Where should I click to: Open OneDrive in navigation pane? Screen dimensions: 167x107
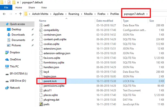15,60
